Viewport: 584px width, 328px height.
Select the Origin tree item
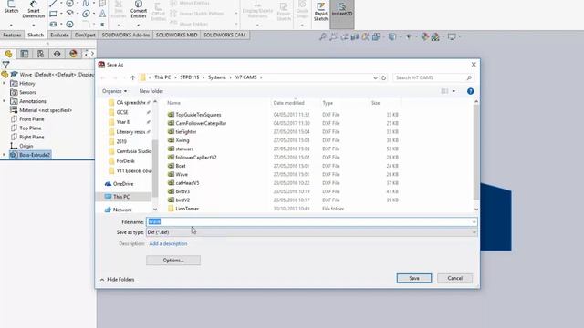[26, 146]
